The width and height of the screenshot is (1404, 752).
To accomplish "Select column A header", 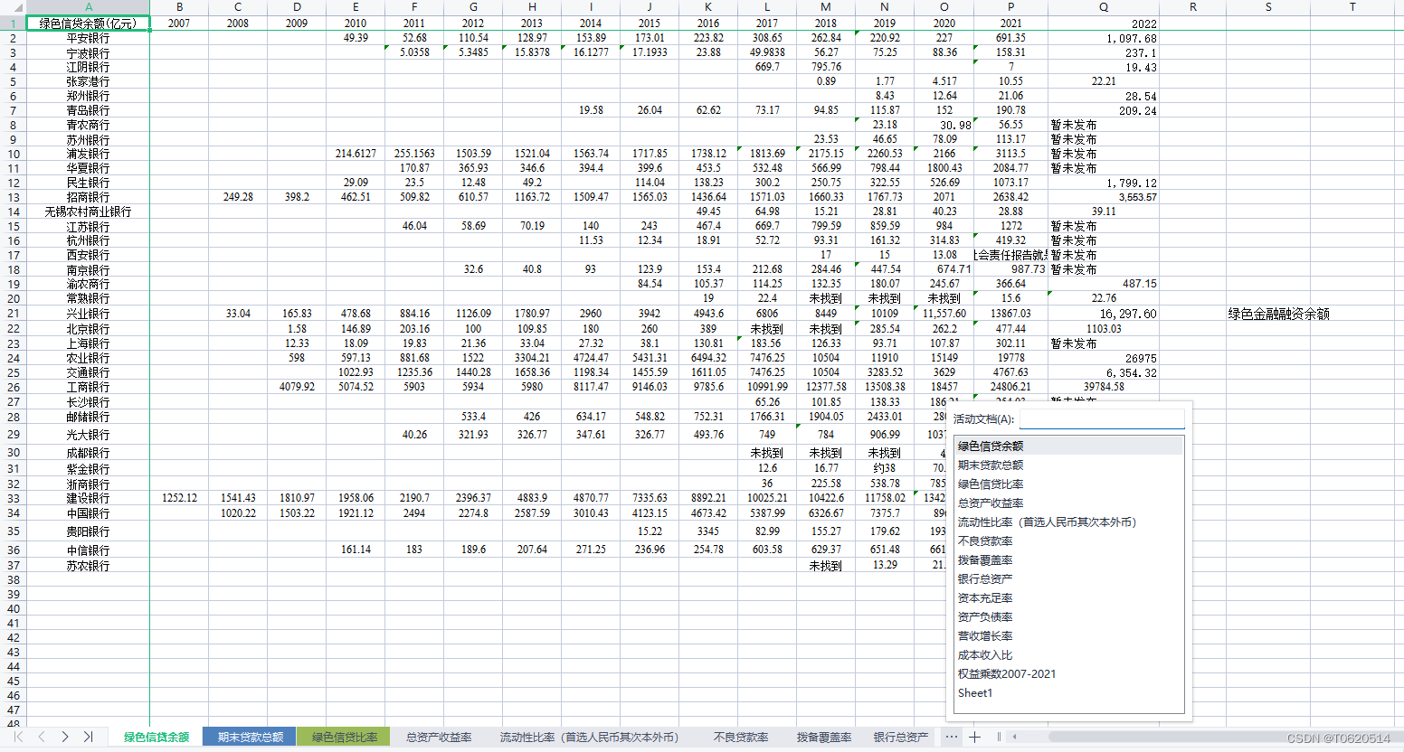I will [88, 7].
